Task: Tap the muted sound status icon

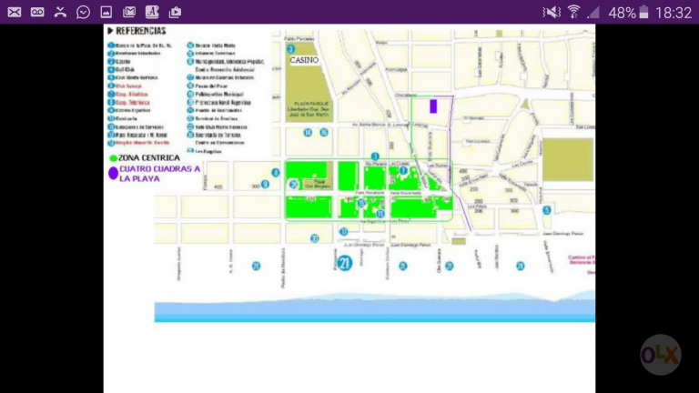Action: (552, 12)
